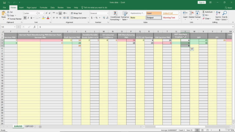Open the File menu
The height and width of the screenshot is (132, 235).
coord(4,7)
